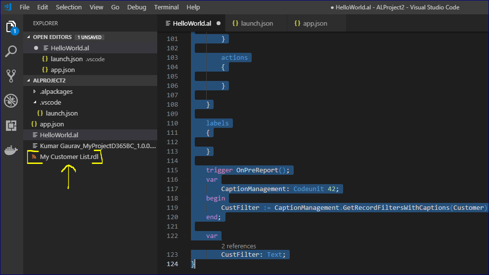Viewport: 489px width, 275px height.
Task: Select launch.json in Open Editors list
Action: pos(90,59)
